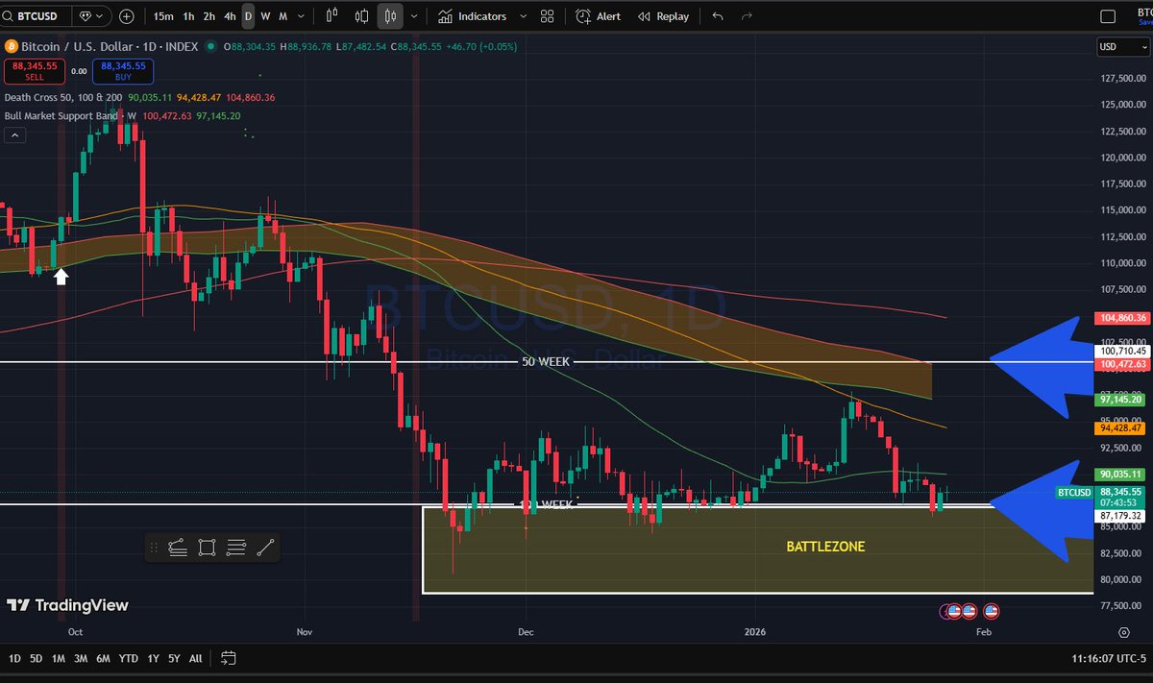This screenshot has height=683, width=1153.
Task: Select the horizontal lines drawing tool
Action: pos(236,549)
